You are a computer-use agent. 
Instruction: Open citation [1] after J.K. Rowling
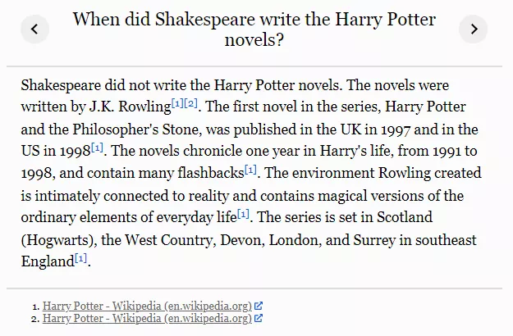point(177,102)
